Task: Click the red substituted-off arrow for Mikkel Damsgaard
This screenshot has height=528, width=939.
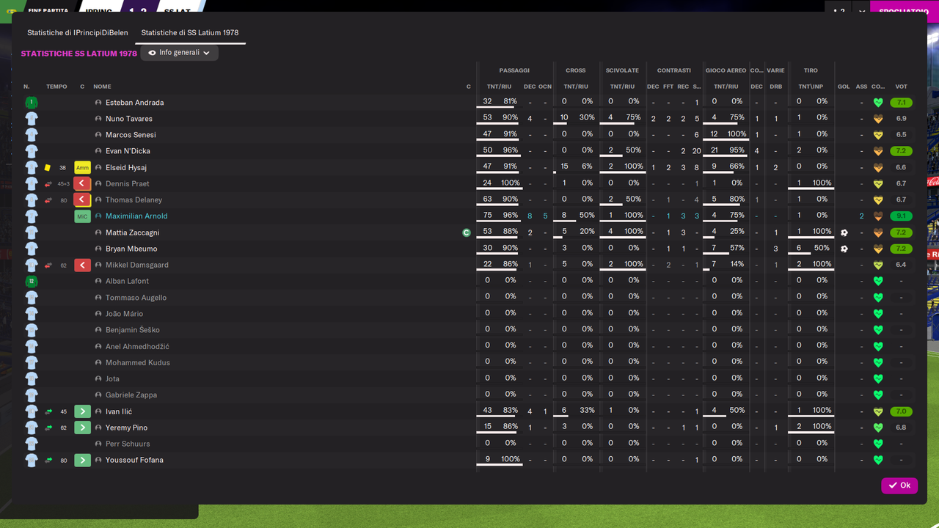Action: click(x=82, y=265)
